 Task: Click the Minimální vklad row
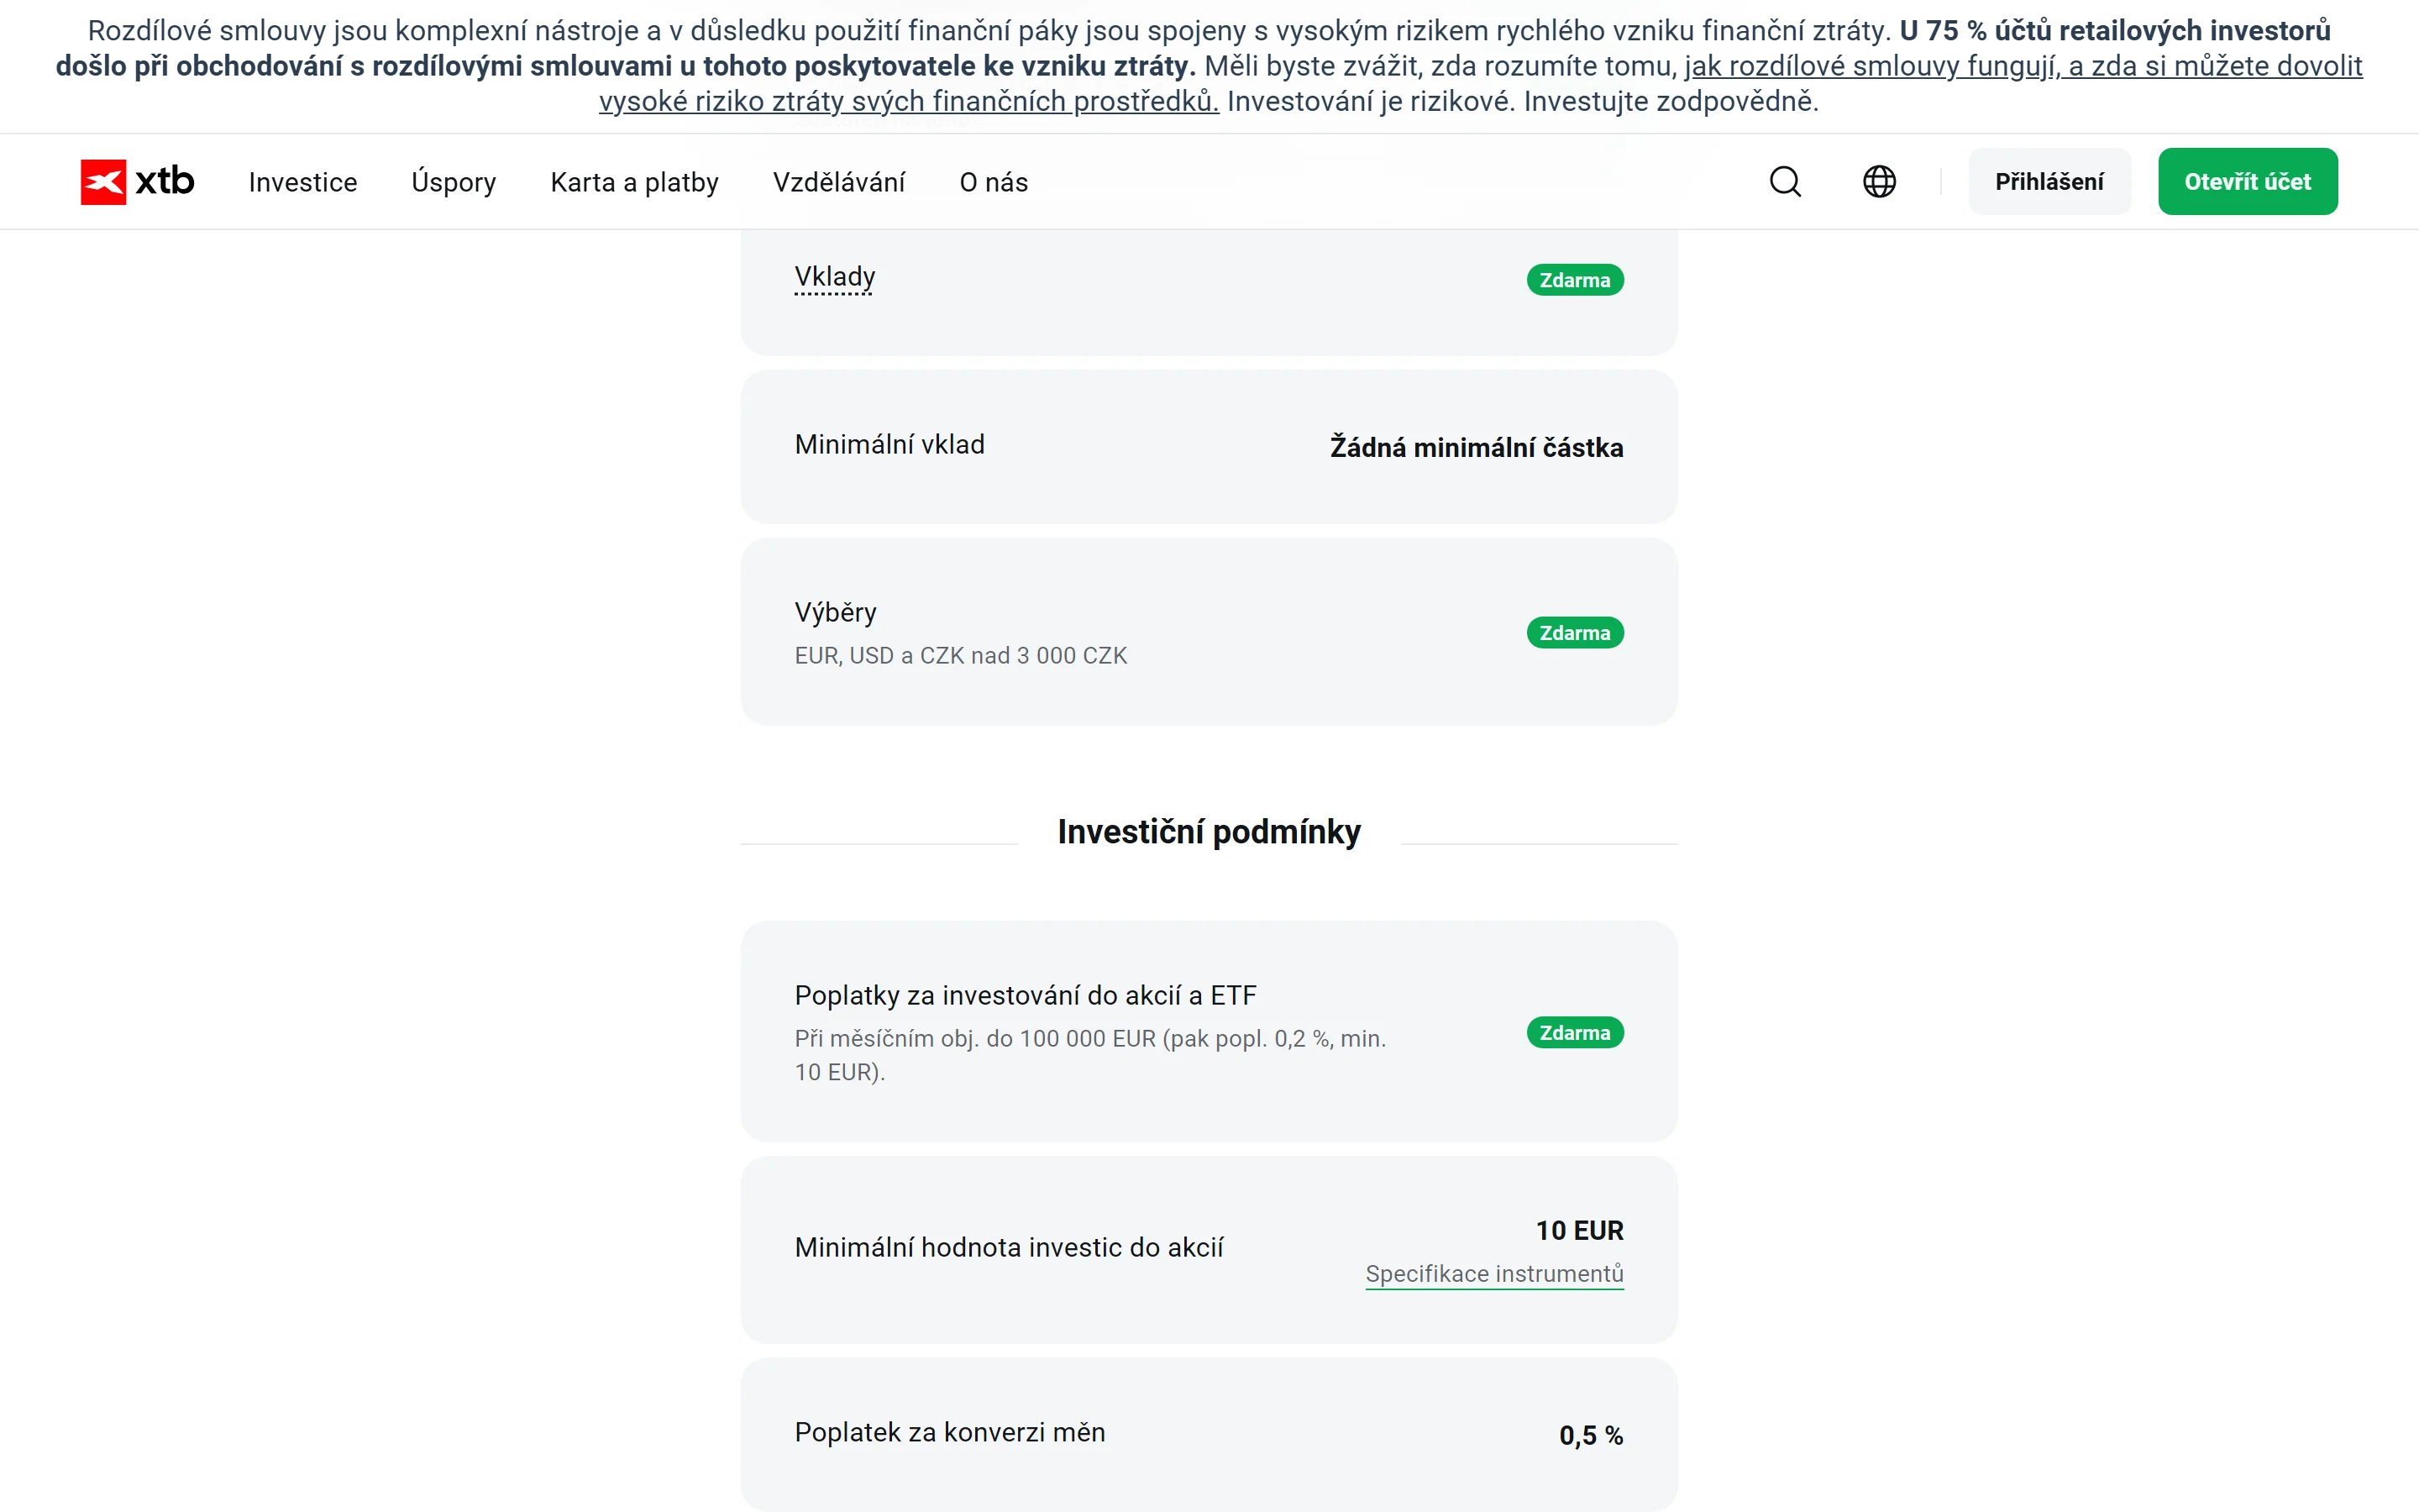pos(1209,446)
